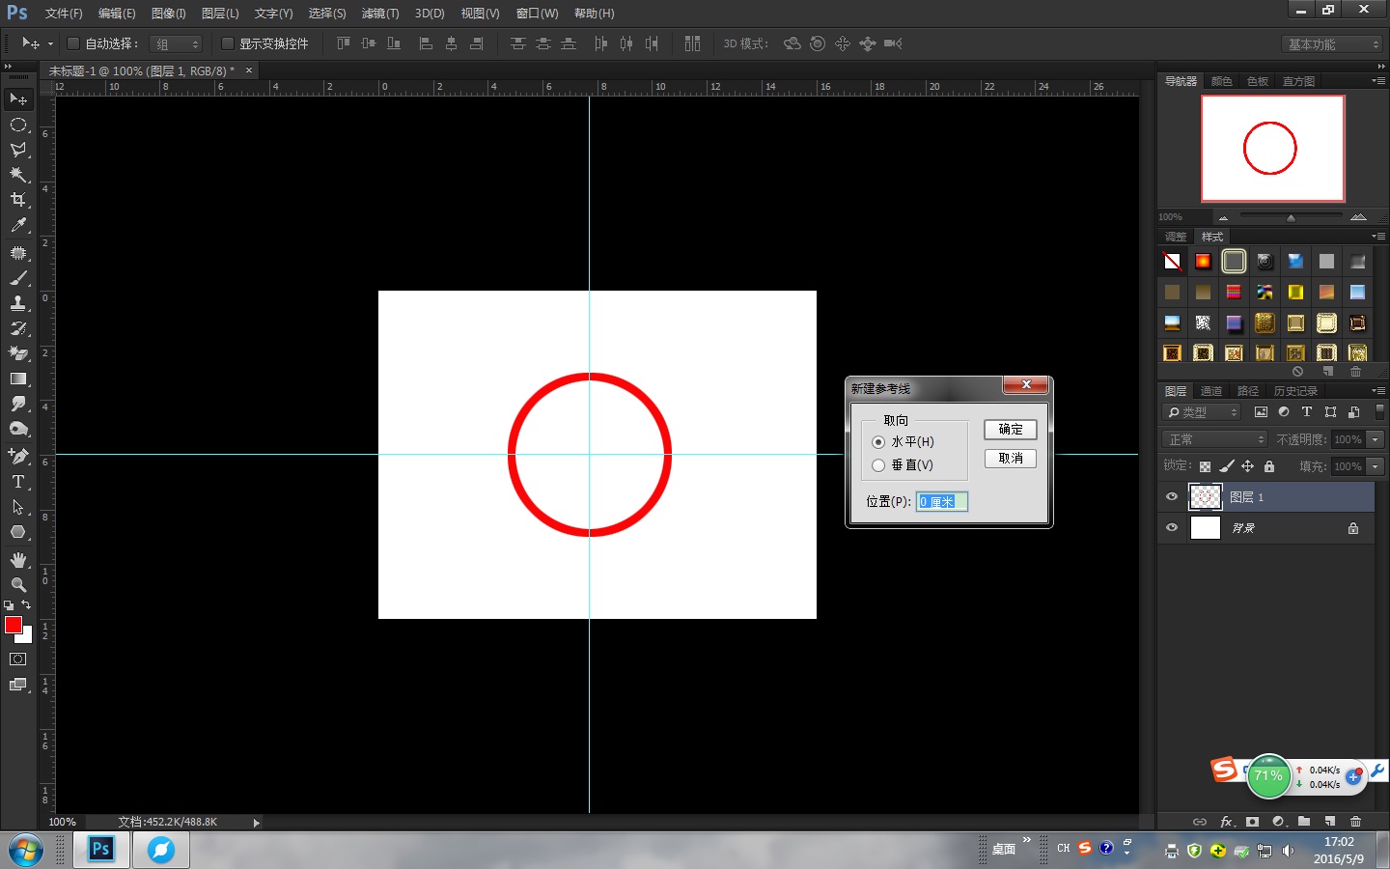Select the Clone Stamp tool
Viewport: 1390px width, 869px height.
(18, 303)
